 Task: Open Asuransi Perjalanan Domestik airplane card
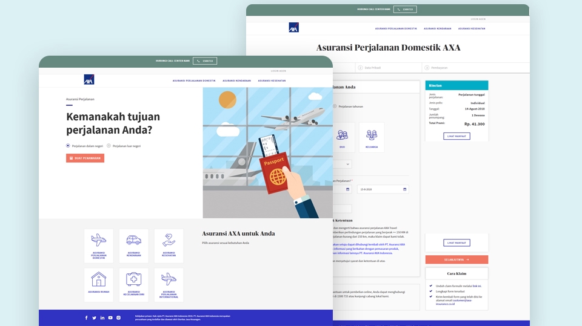point(98,246)
